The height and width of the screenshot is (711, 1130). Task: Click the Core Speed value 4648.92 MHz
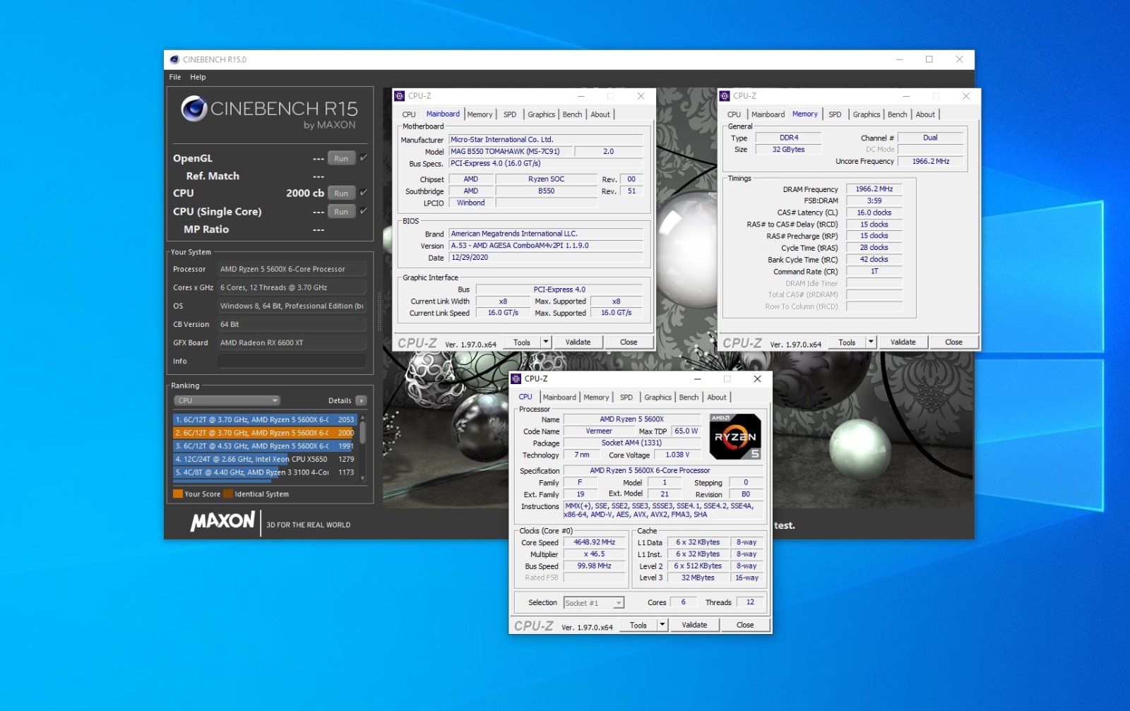point(594,542)
